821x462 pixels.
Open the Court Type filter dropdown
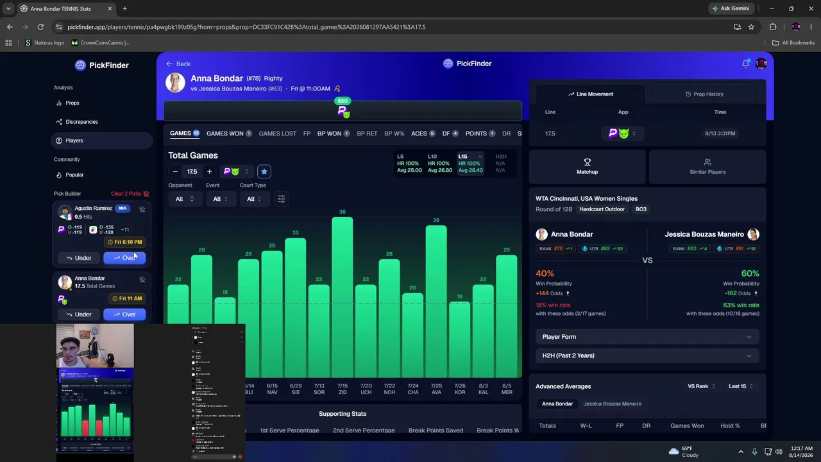(255, 199)
